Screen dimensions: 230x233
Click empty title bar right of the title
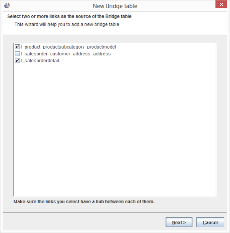(172, 6)
